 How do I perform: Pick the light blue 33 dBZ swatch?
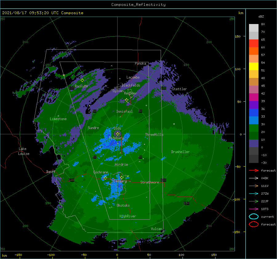[x=254, y=120]
